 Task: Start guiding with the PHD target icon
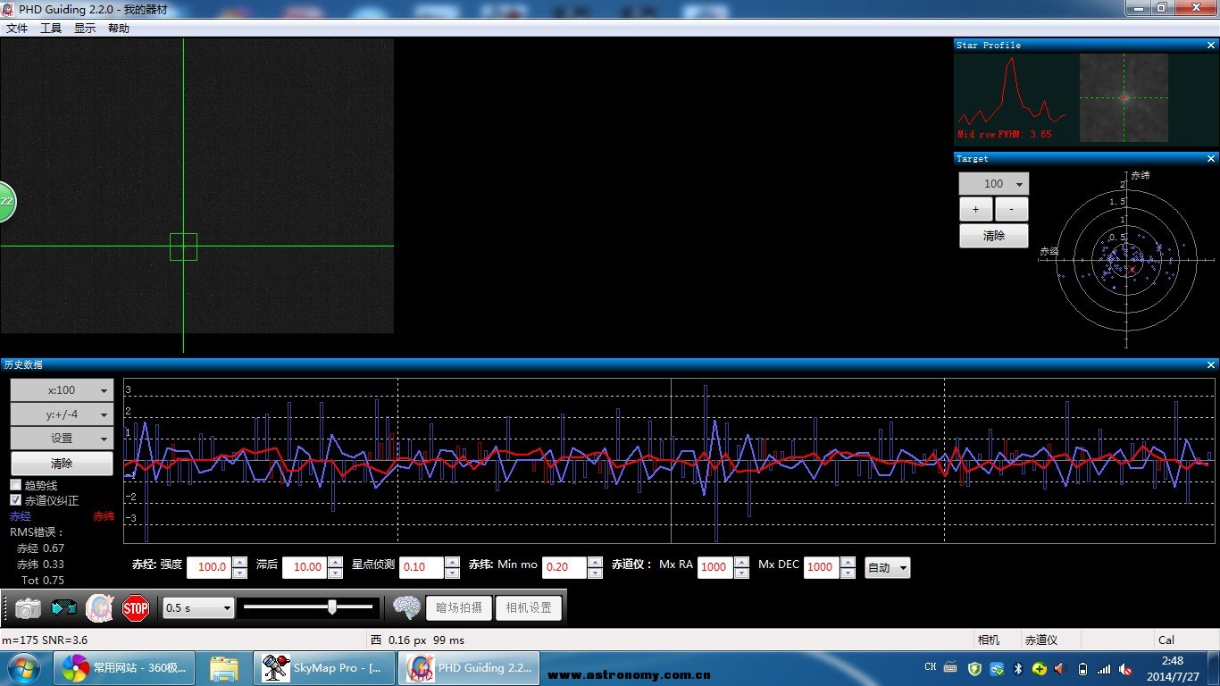pos(100,608)
